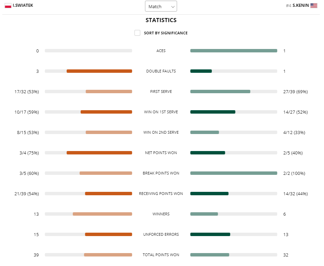Click the Poland flag icon
Image resolution: width=324 pixels, height=266 pixels.
click(8, 6)
